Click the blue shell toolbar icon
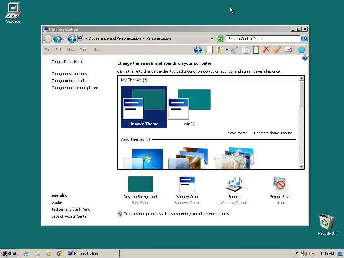Screen dimensions: 344x258 [x=302, y=50]
